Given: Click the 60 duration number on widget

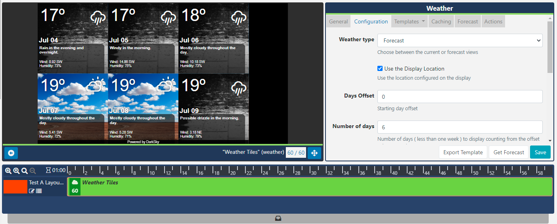Looking at the screenshot, I should [x=75, y=191].
